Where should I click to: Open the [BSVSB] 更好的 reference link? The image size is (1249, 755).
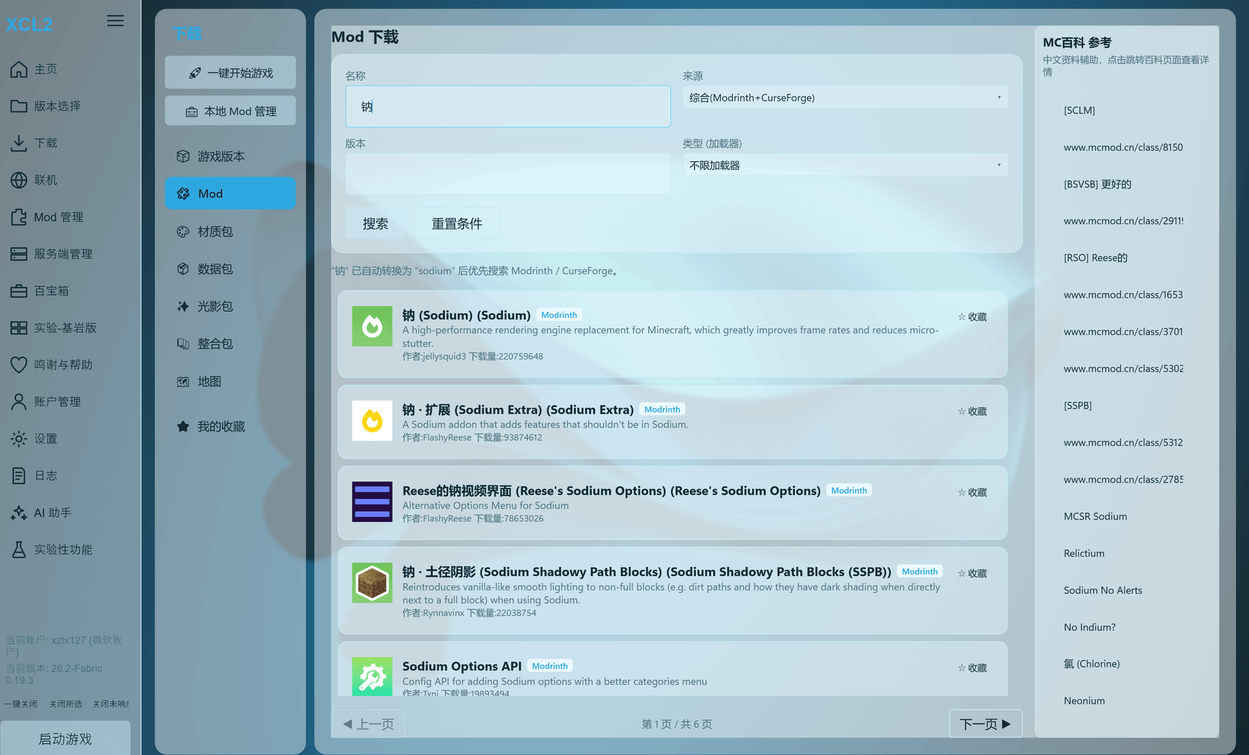pyautogui.click(x=1097, y=184)
